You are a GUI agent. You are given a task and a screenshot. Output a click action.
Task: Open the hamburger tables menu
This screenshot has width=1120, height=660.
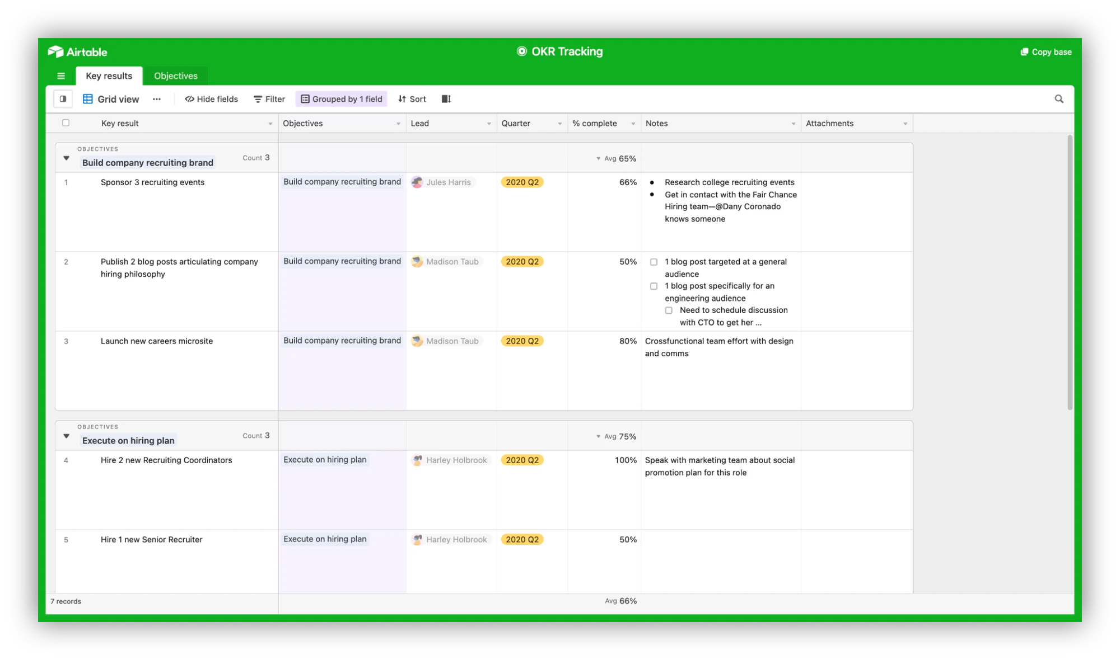tap(61, 76)
